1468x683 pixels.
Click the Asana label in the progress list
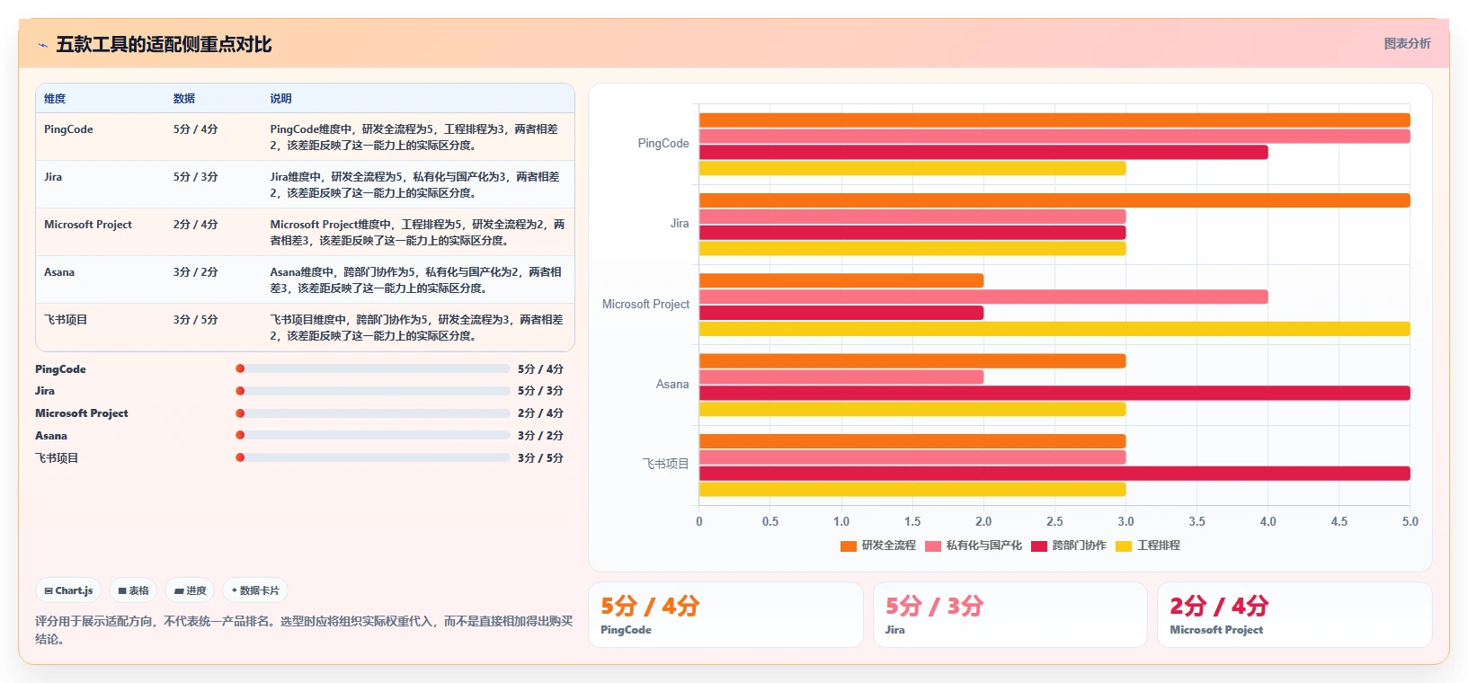tap(51, 436)
